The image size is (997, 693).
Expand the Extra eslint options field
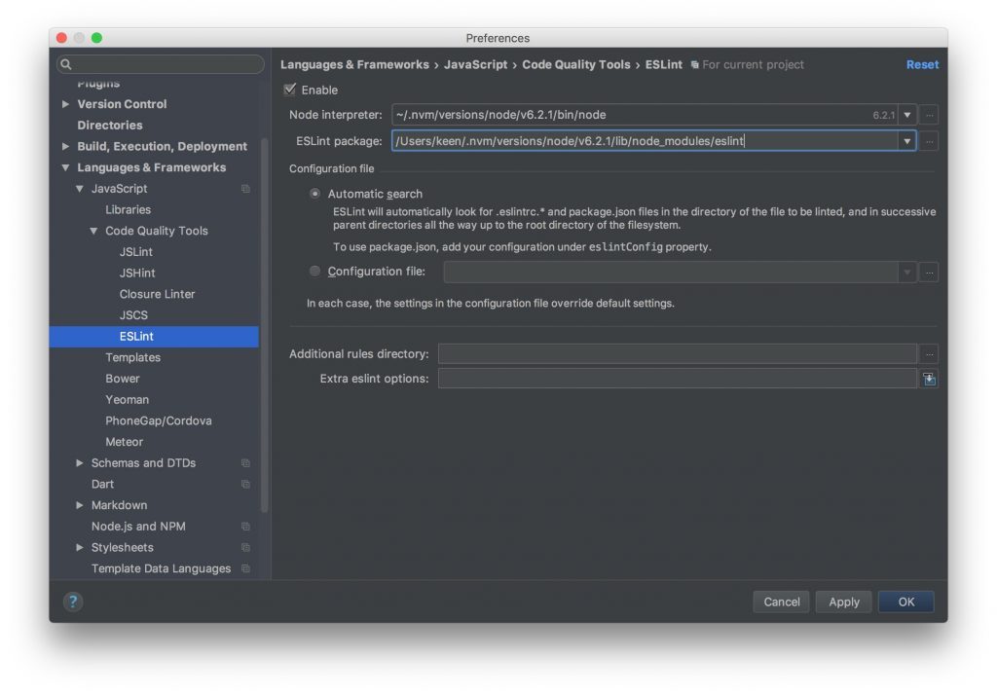(929, 379)
